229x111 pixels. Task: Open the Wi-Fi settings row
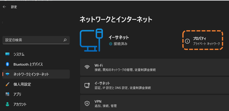click(155, 67)
